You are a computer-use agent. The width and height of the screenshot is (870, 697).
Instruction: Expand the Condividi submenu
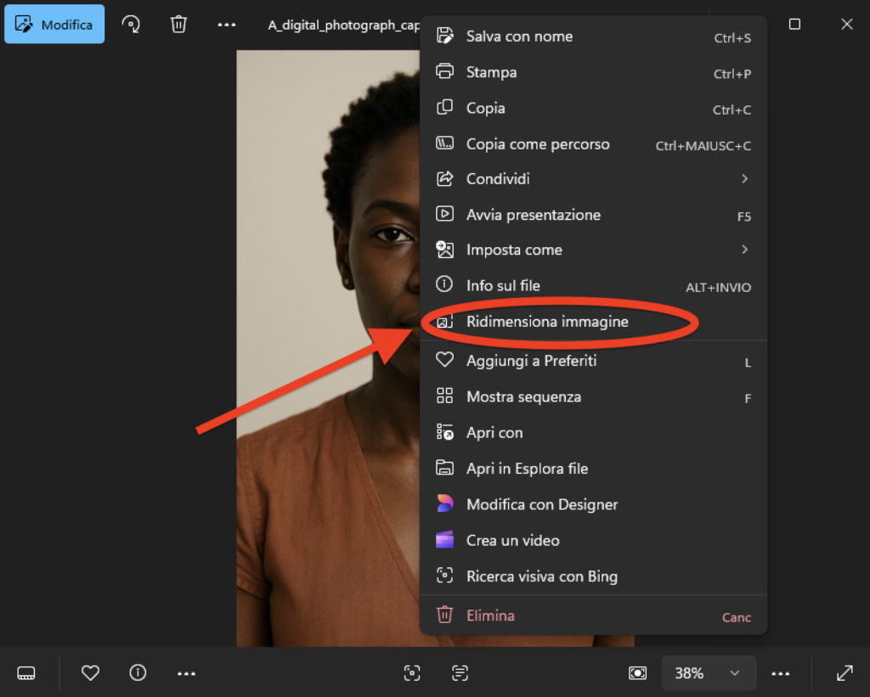tap(593, 179)
